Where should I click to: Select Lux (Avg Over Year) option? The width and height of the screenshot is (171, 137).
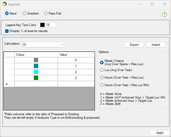pos(102,70)
